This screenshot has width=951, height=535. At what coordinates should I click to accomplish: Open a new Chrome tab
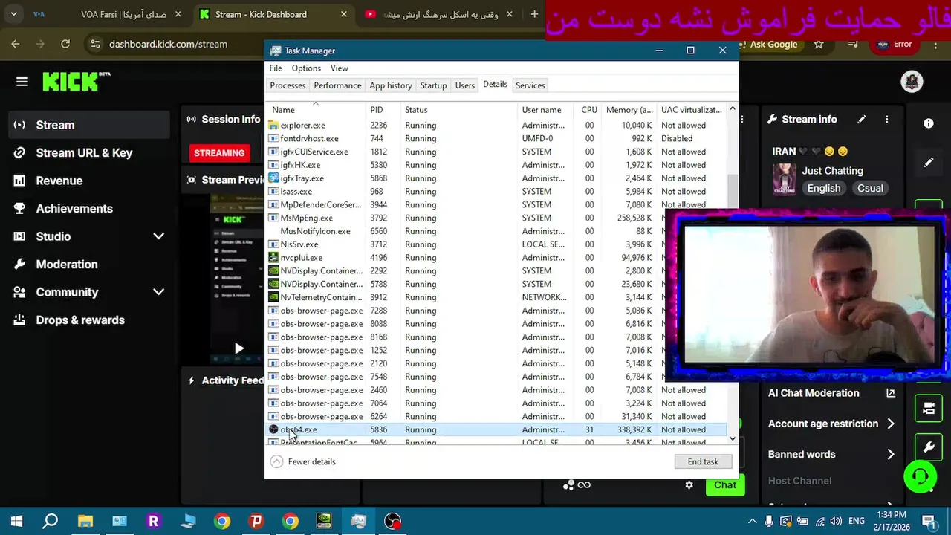click(x=534, y=14)
